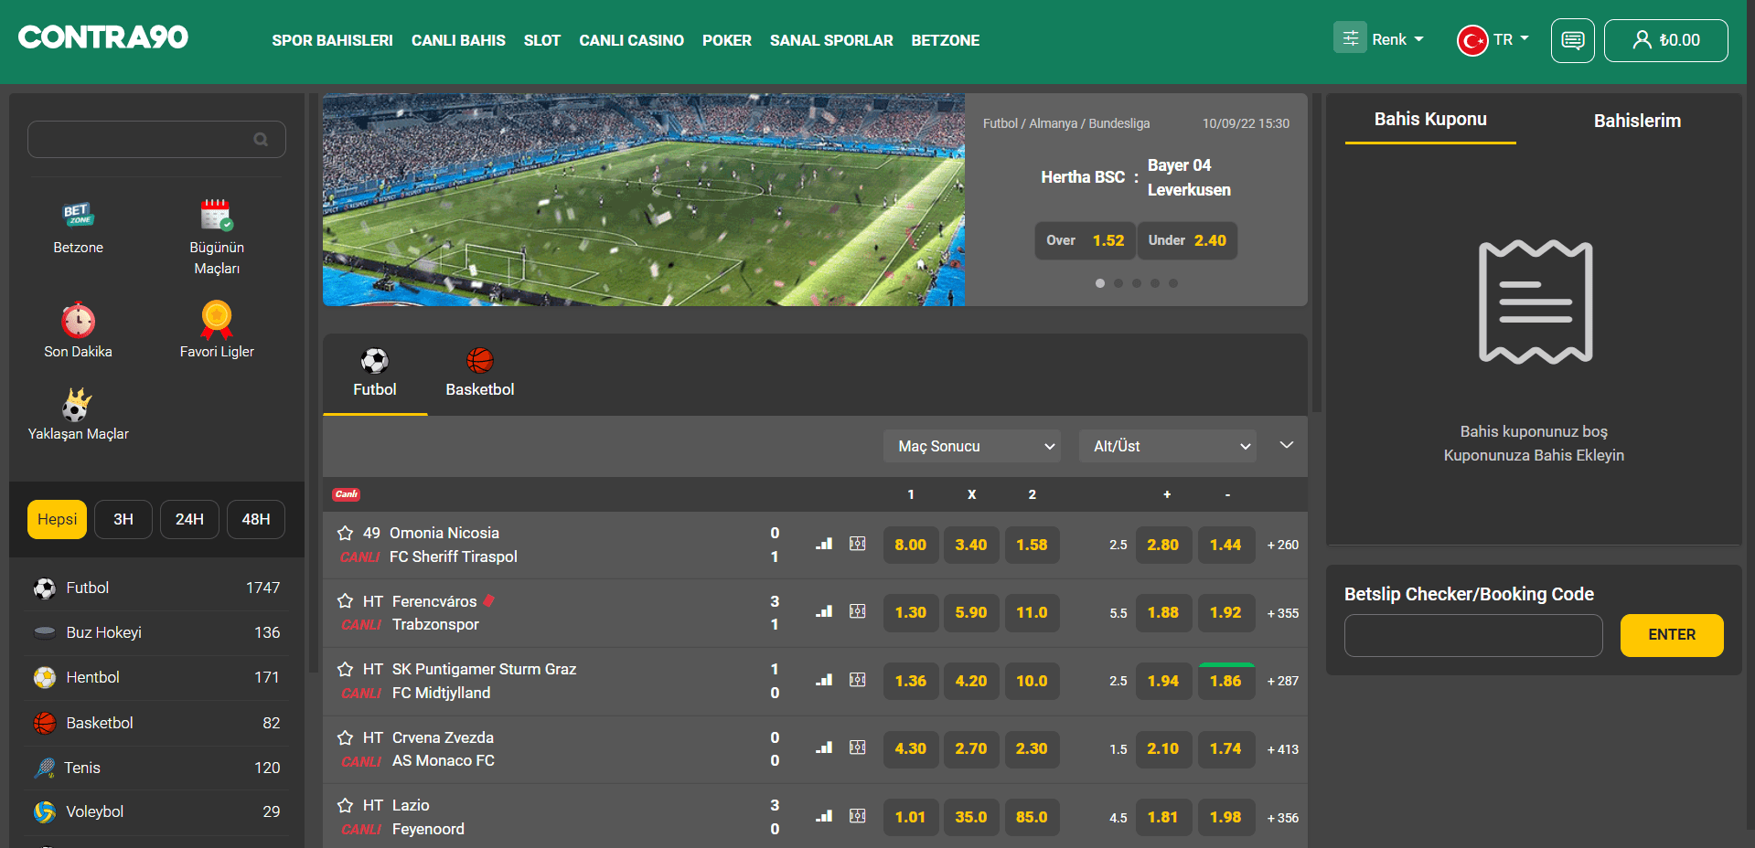The width and height of the screenshot is (1755, 848).
Task: Open pitch tracker icon for Omonia Nicosia match
Action: [858, 544]
